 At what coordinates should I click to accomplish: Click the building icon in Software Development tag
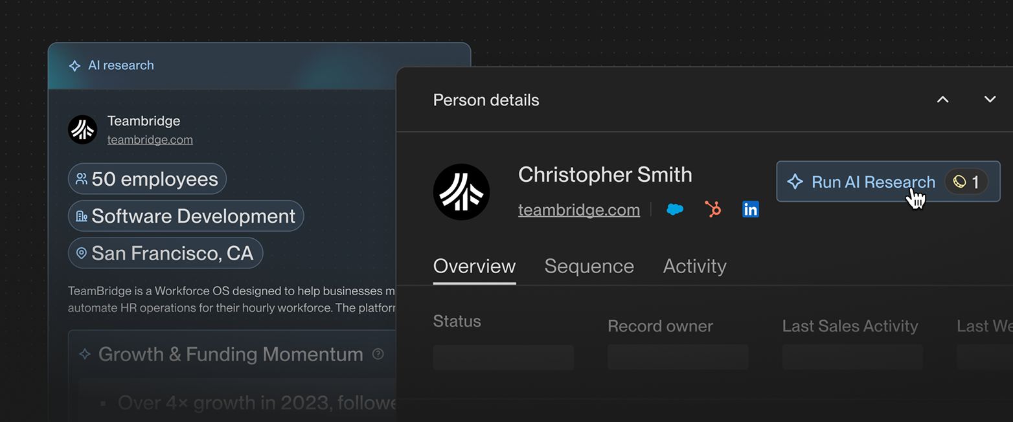82,216
